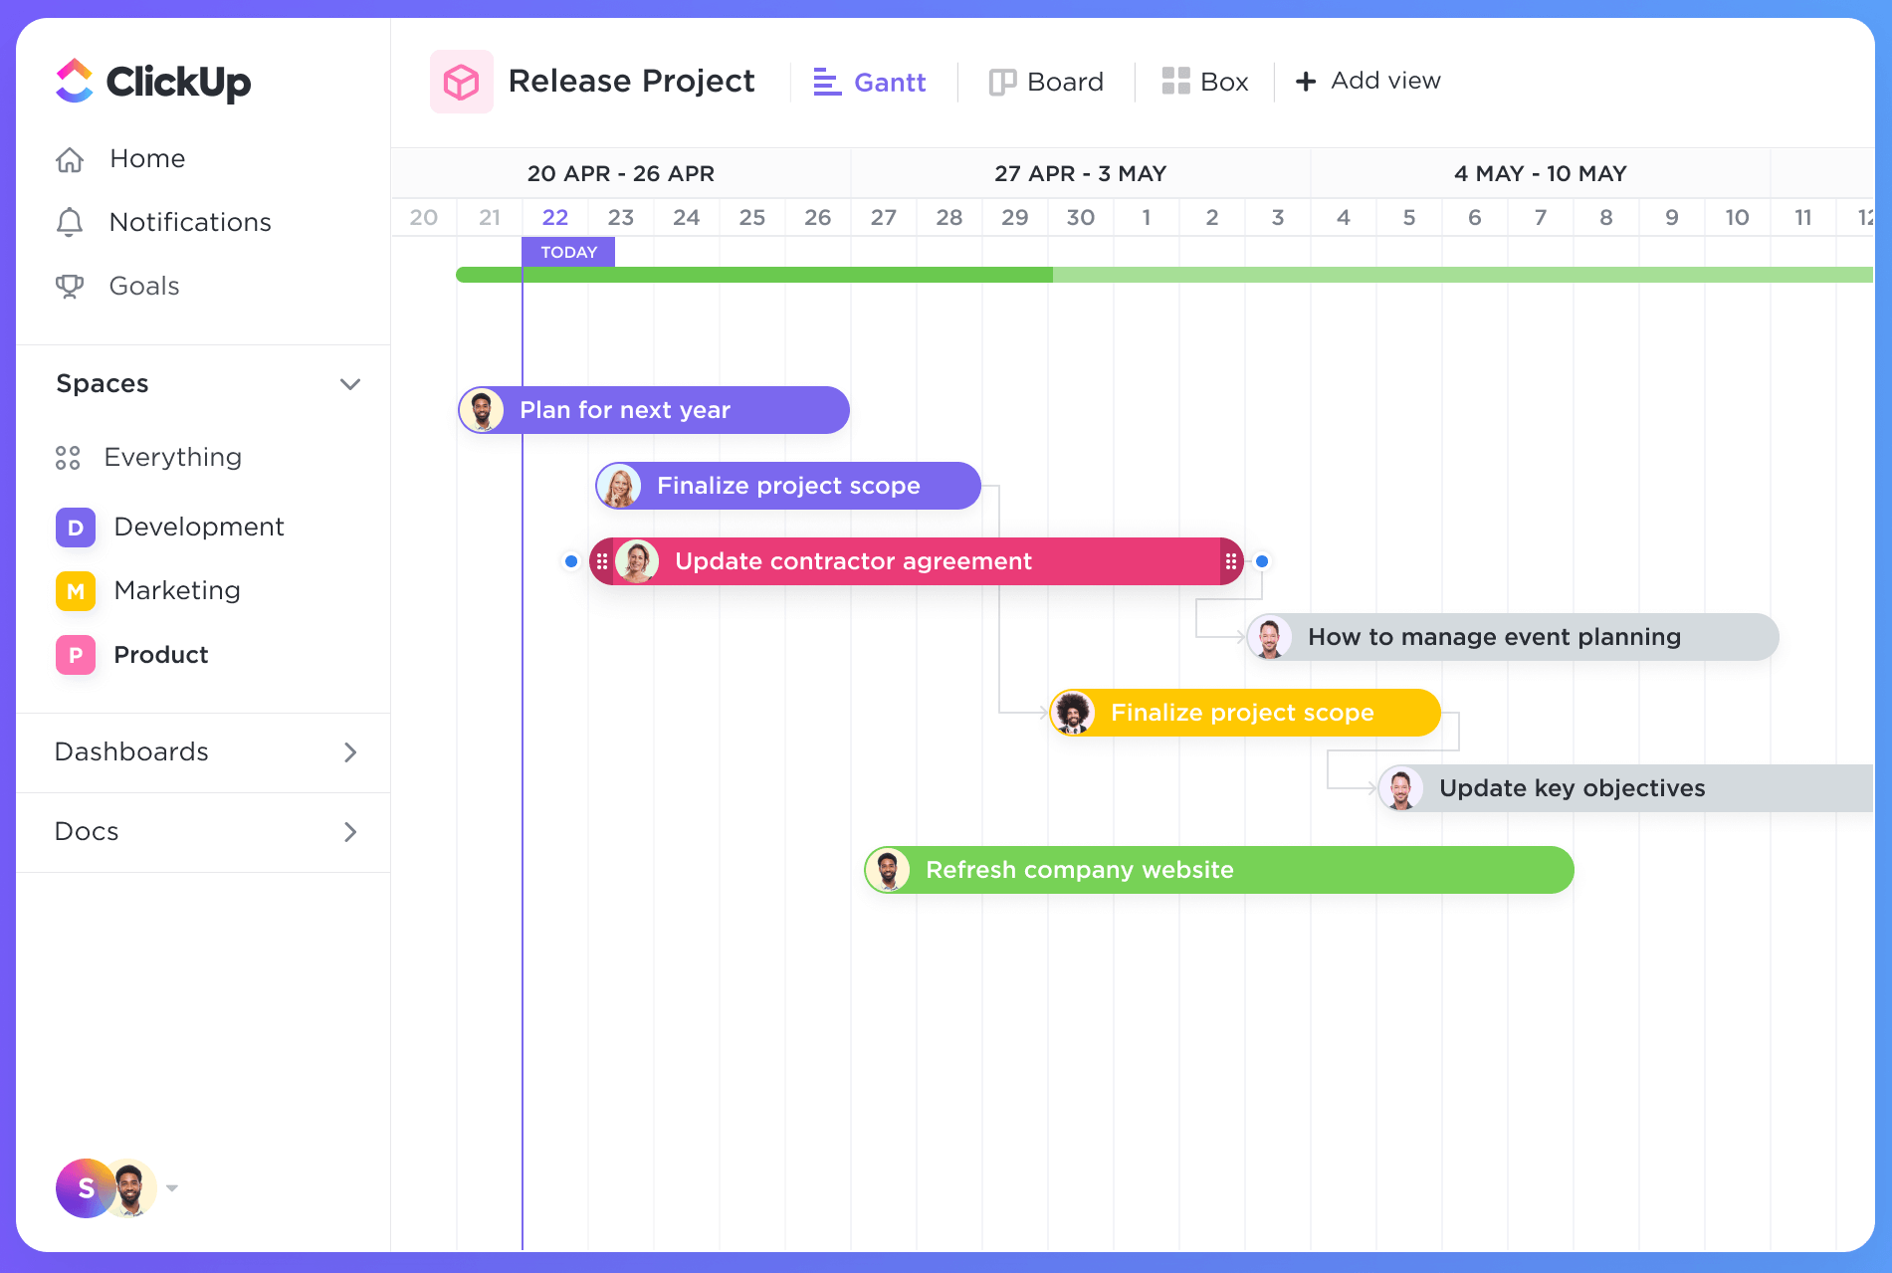Open the Add view menu
This screenshot has width=1892, height=1273.
pyautogui.click(x=1367, y=81)
